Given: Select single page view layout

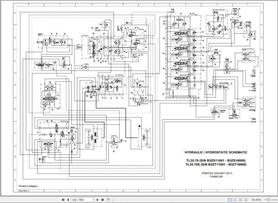Looking at the screenshot, I should 229,200.
